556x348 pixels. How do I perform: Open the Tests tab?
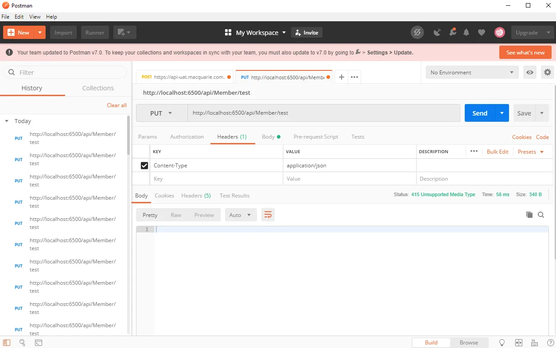tap(358, 137)
